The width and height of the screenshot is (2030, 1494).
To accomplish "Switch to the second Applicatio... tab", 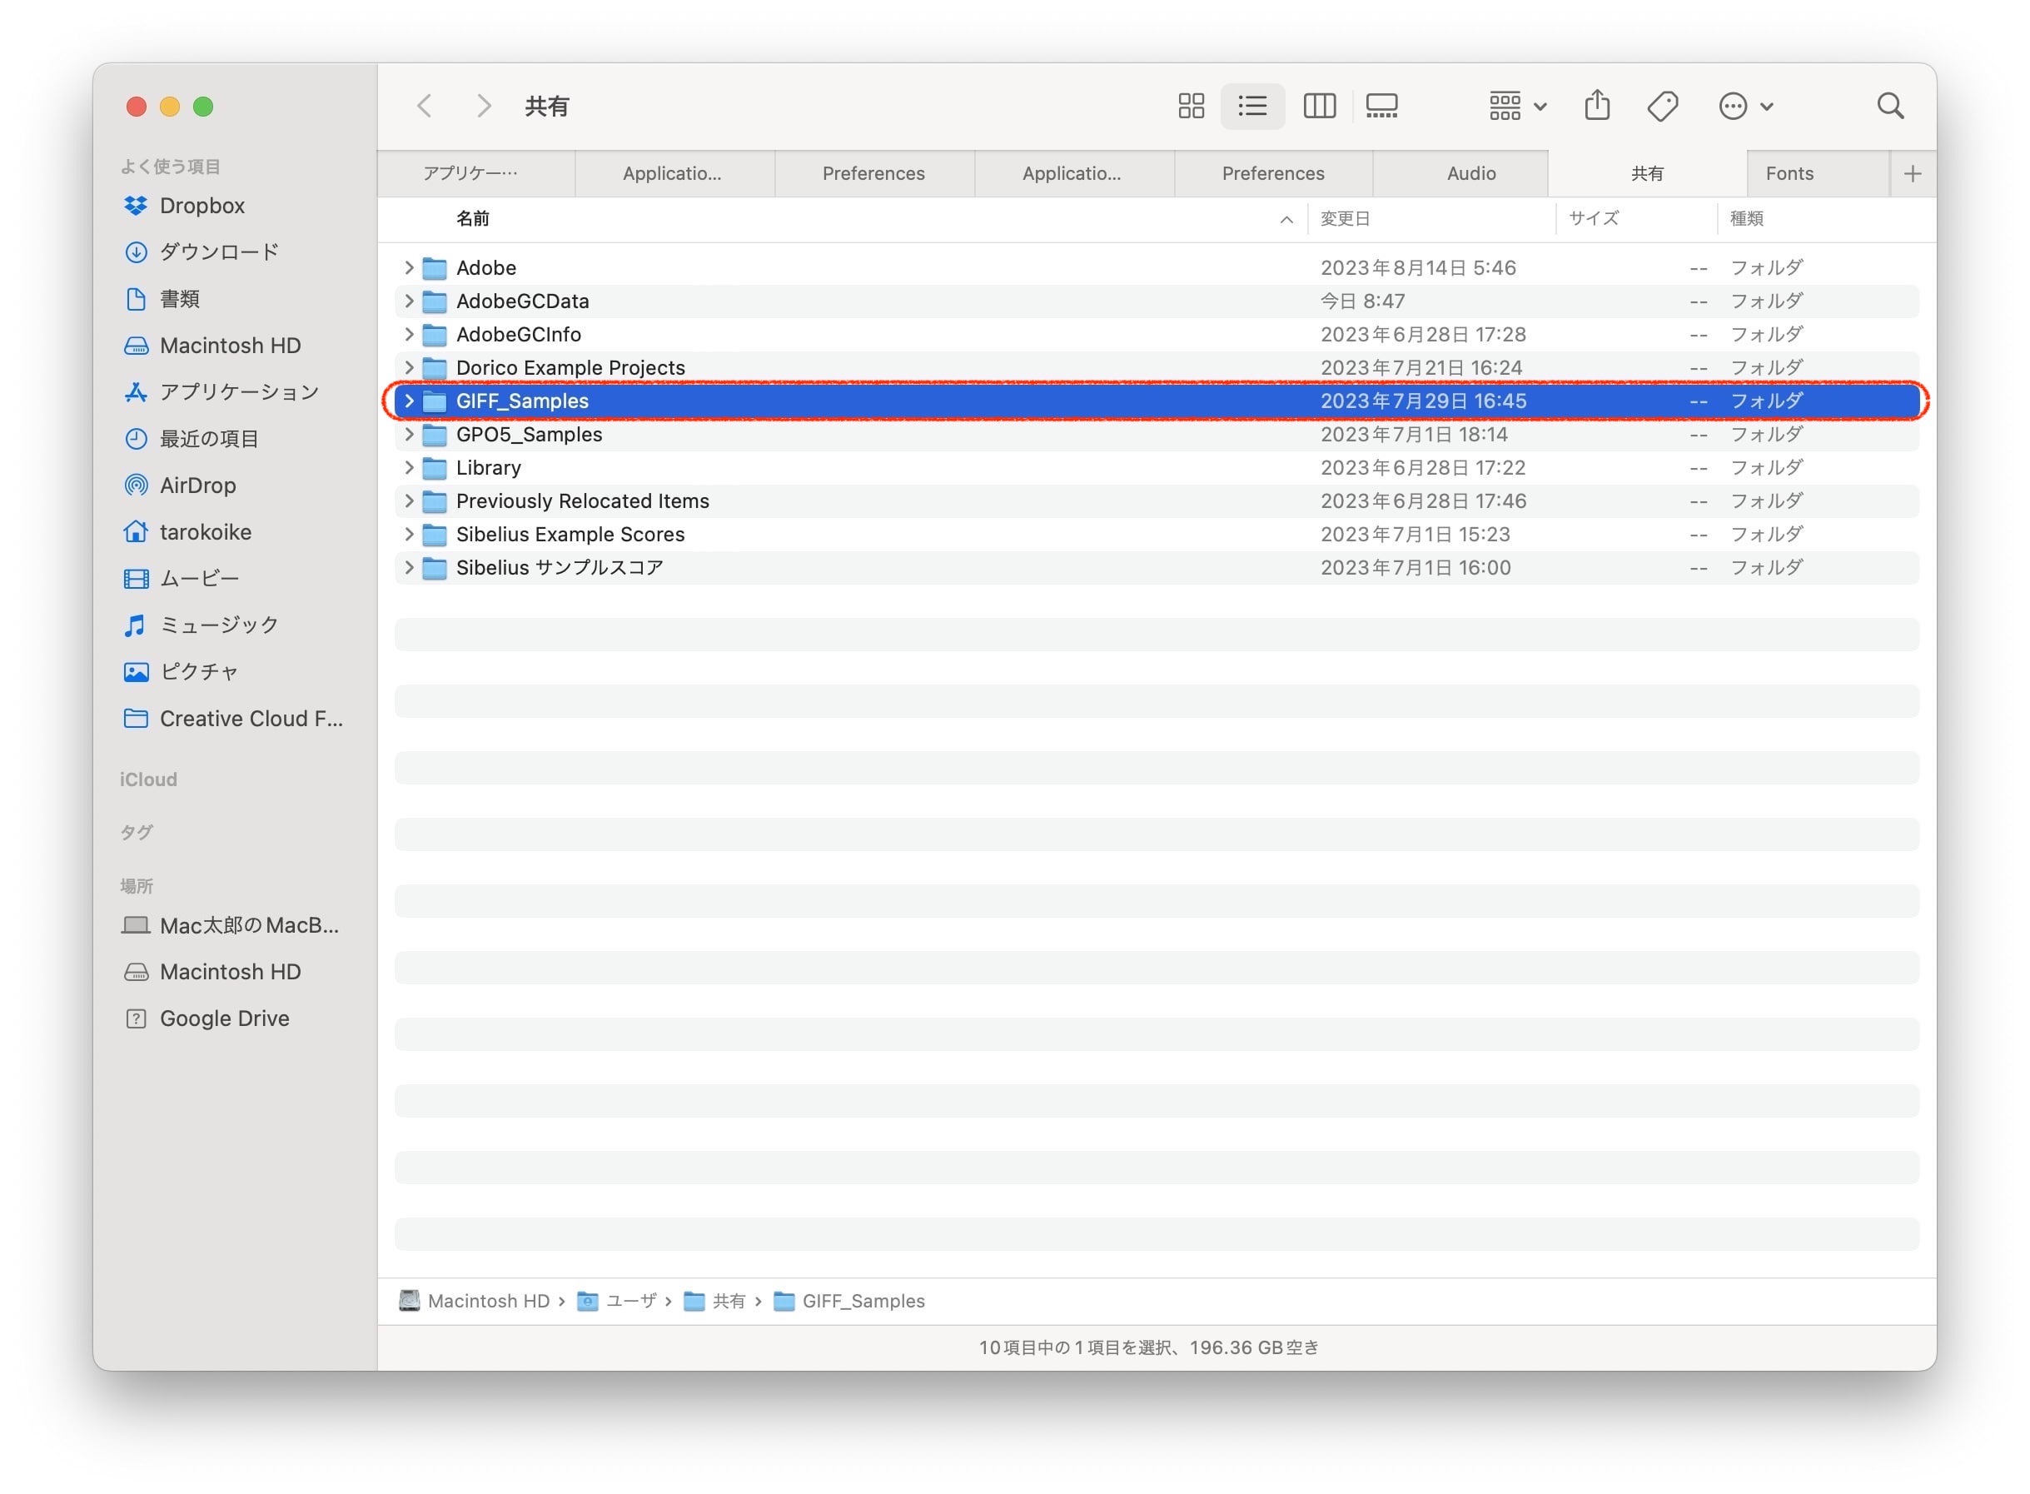I will (1072, 174).
